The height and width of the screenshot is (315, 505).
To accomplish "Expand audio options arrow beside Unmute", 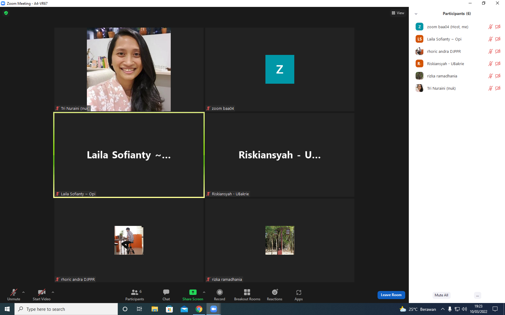I will 23,292.
